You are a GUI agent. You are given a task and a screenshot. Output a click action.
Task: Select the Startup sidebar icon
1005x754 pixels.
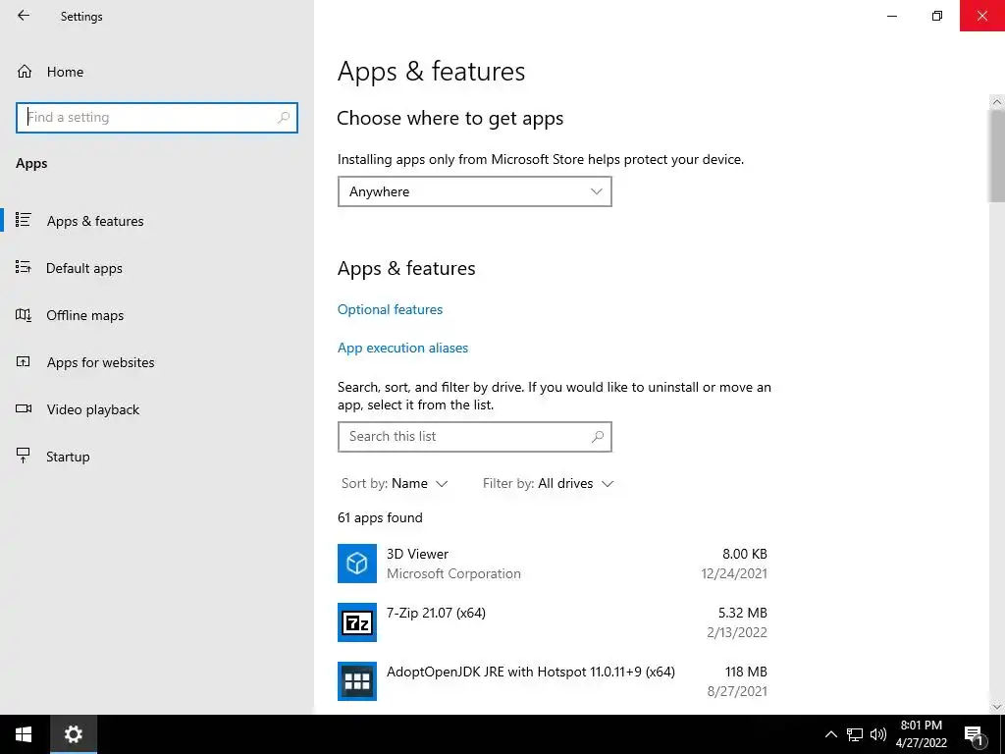point(24,456)
